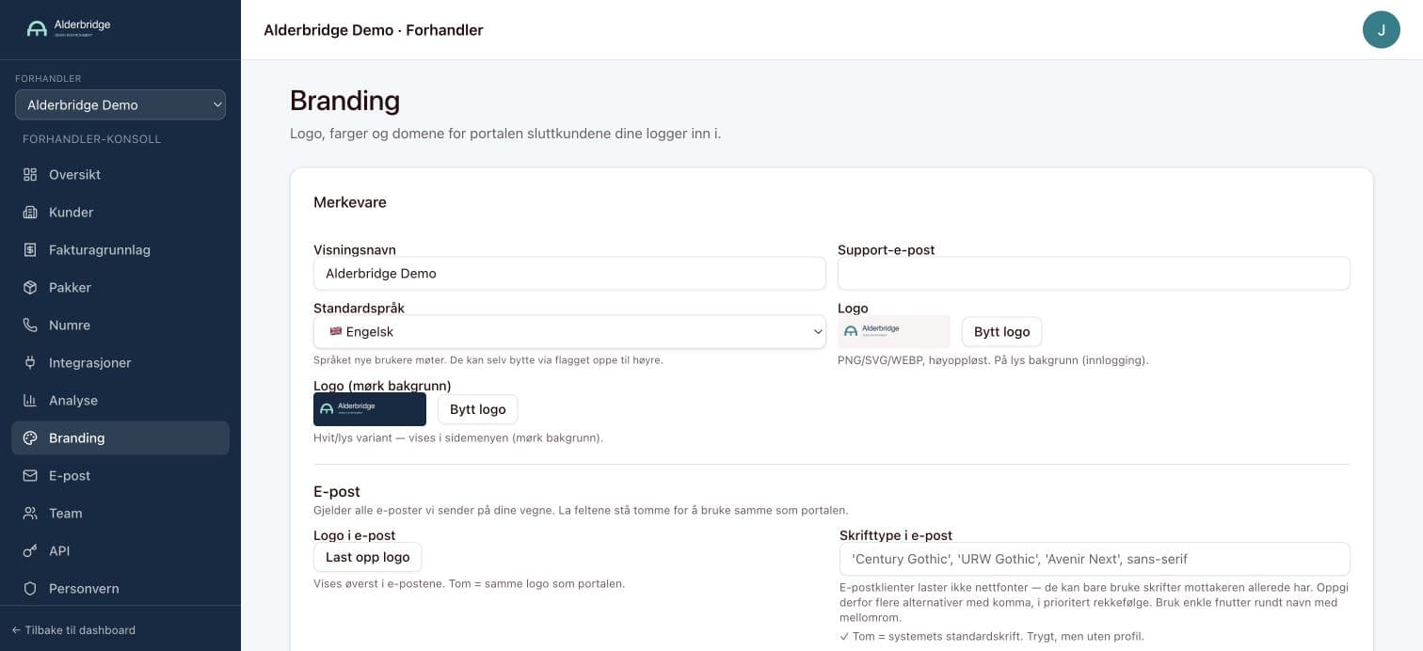Click header text Alderbridge Demo · Forhandler
The image size is (1423, 651).
(374, 30)
